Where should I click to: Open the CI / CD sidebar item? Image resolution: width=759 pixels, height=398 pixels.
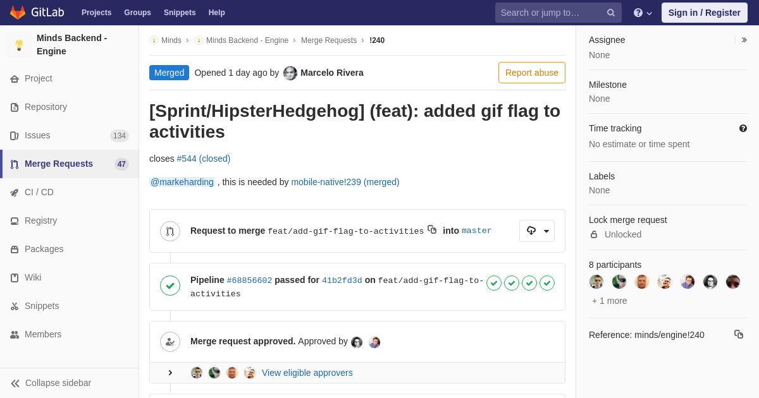[70, 192]
